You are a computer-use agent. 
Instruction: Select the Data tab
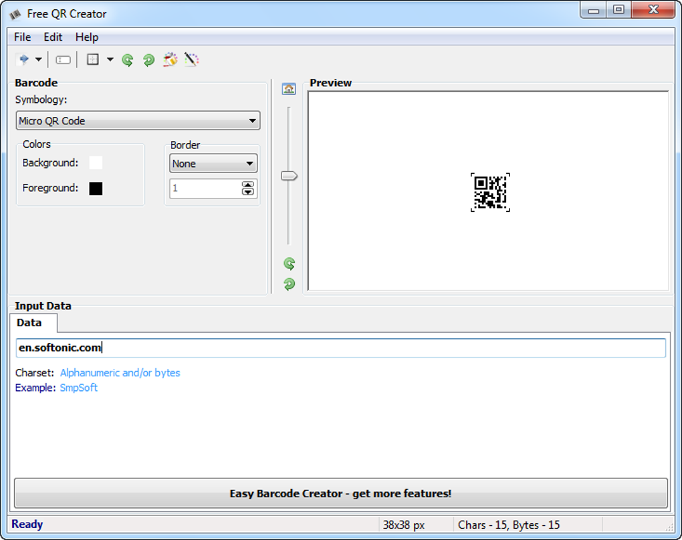click(x=29, y=323)
